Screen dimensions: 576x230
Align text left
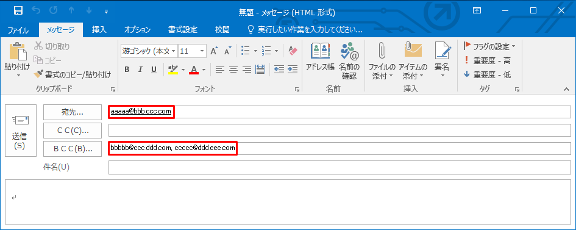[x=219, y=70]
